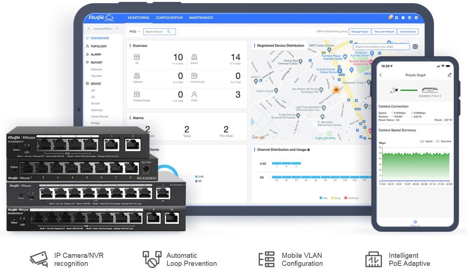The height and width of the screenshot is (268, 467).
Task: Click the Take over Network button
Action: 384,32
